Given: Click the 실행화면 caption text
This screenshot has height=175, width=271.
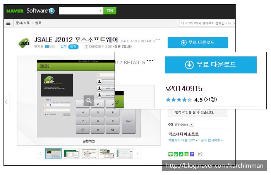Looking at the screenshot, I should coord(89,141).
